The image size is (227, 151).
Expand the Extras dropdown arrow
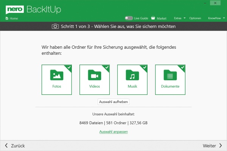[x=185, y=18]
